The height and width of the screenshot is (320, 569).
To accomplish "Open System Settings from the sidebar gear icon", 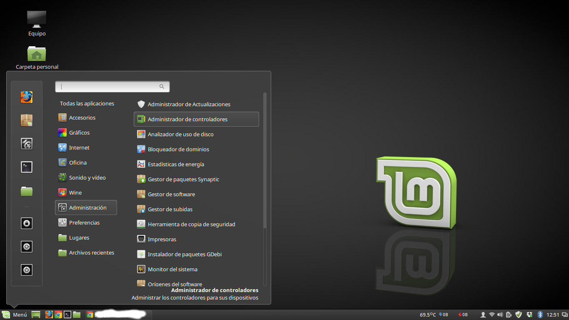I will [x=27, y=144].
